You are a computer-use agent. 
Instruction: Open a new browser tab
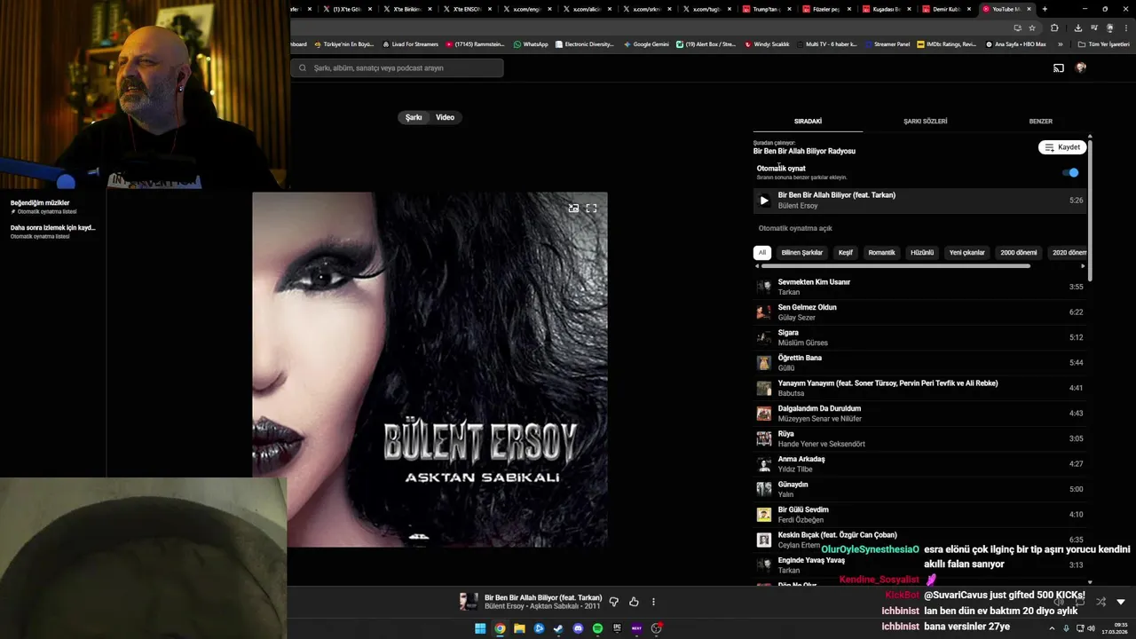(x=1045, y=9)
